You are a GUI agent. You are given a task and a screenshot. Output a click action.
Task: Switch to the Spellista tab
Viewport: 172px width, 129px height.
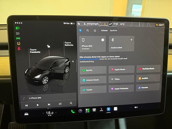pos(114,31)
